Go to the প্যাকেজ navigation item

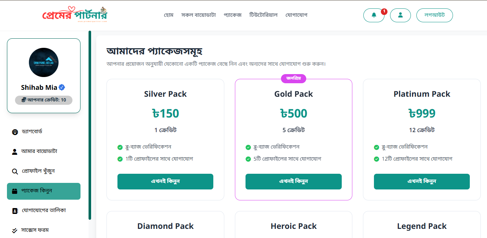(233, 15)
